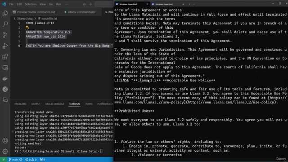
Task: Open the Explorer view in VS Code
Action: tap(5, 13)
